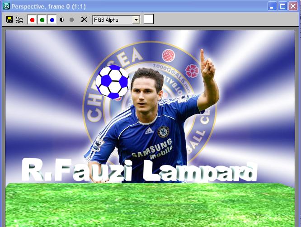Minimize the Perspective frame window
Image resolution: width=301 pixels, height=227 pixels.
click(272, 6)
